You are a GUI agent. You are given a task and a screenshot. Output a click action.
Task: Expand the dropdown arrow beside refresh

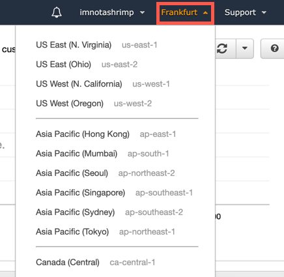(245, 48)
